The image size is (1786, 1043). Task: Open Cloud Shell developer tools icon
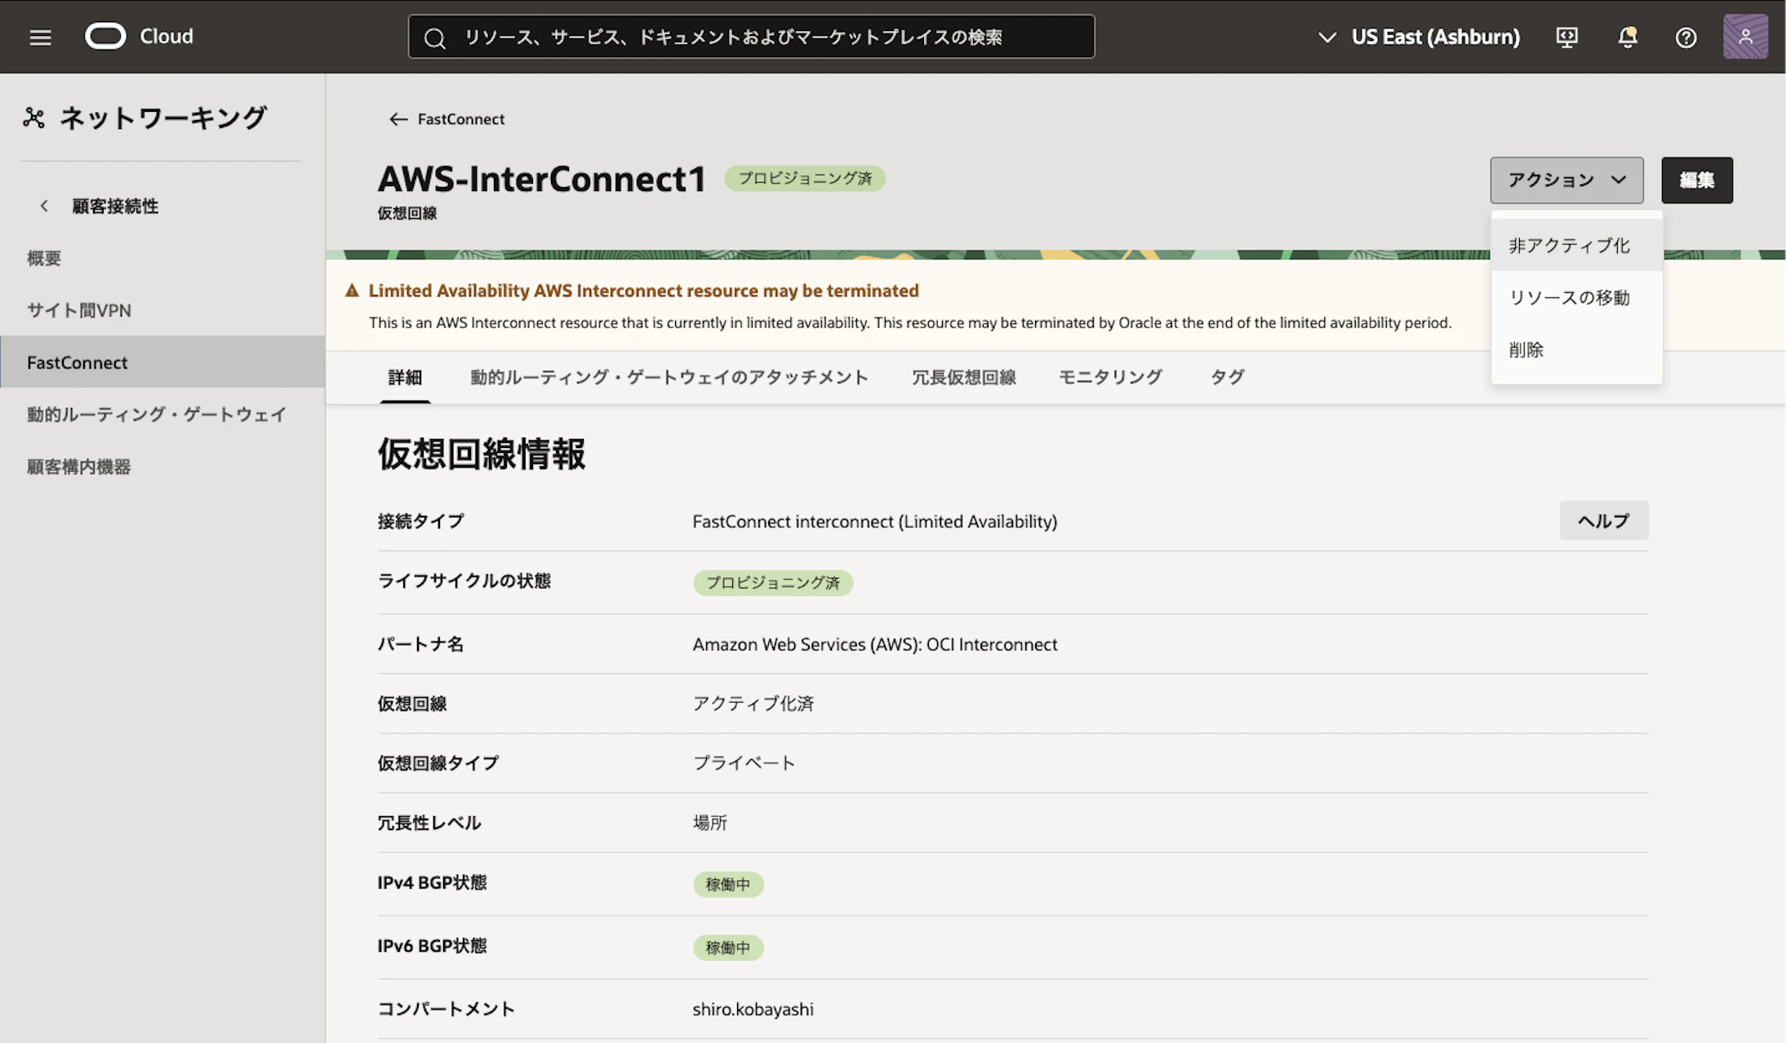coord(1566,37)
